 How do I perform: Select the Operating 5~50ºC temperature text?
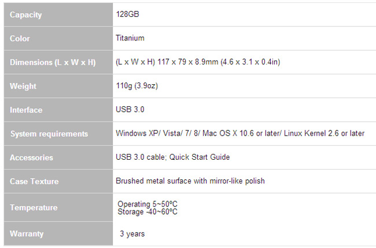pyautogui.click(x=148, y=204)
